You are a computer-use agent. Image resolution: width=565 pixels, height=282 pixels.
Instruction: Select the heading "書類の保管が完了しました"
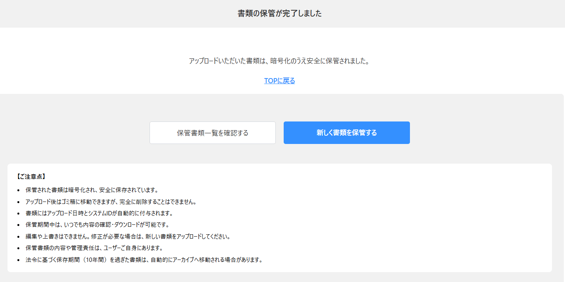279,13
